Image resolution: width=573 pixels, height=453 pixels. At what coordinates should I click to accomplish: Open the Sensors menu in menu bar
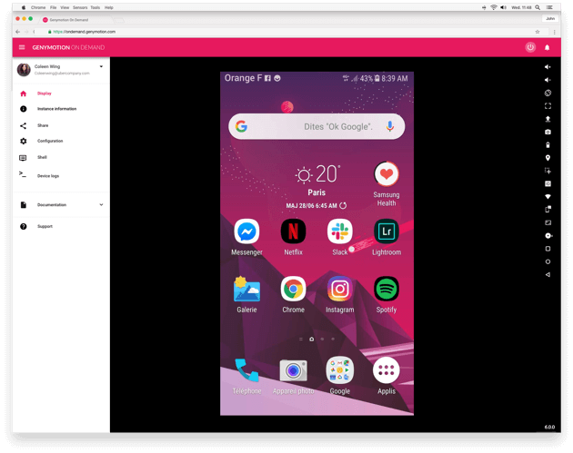(x=80, y=7)
